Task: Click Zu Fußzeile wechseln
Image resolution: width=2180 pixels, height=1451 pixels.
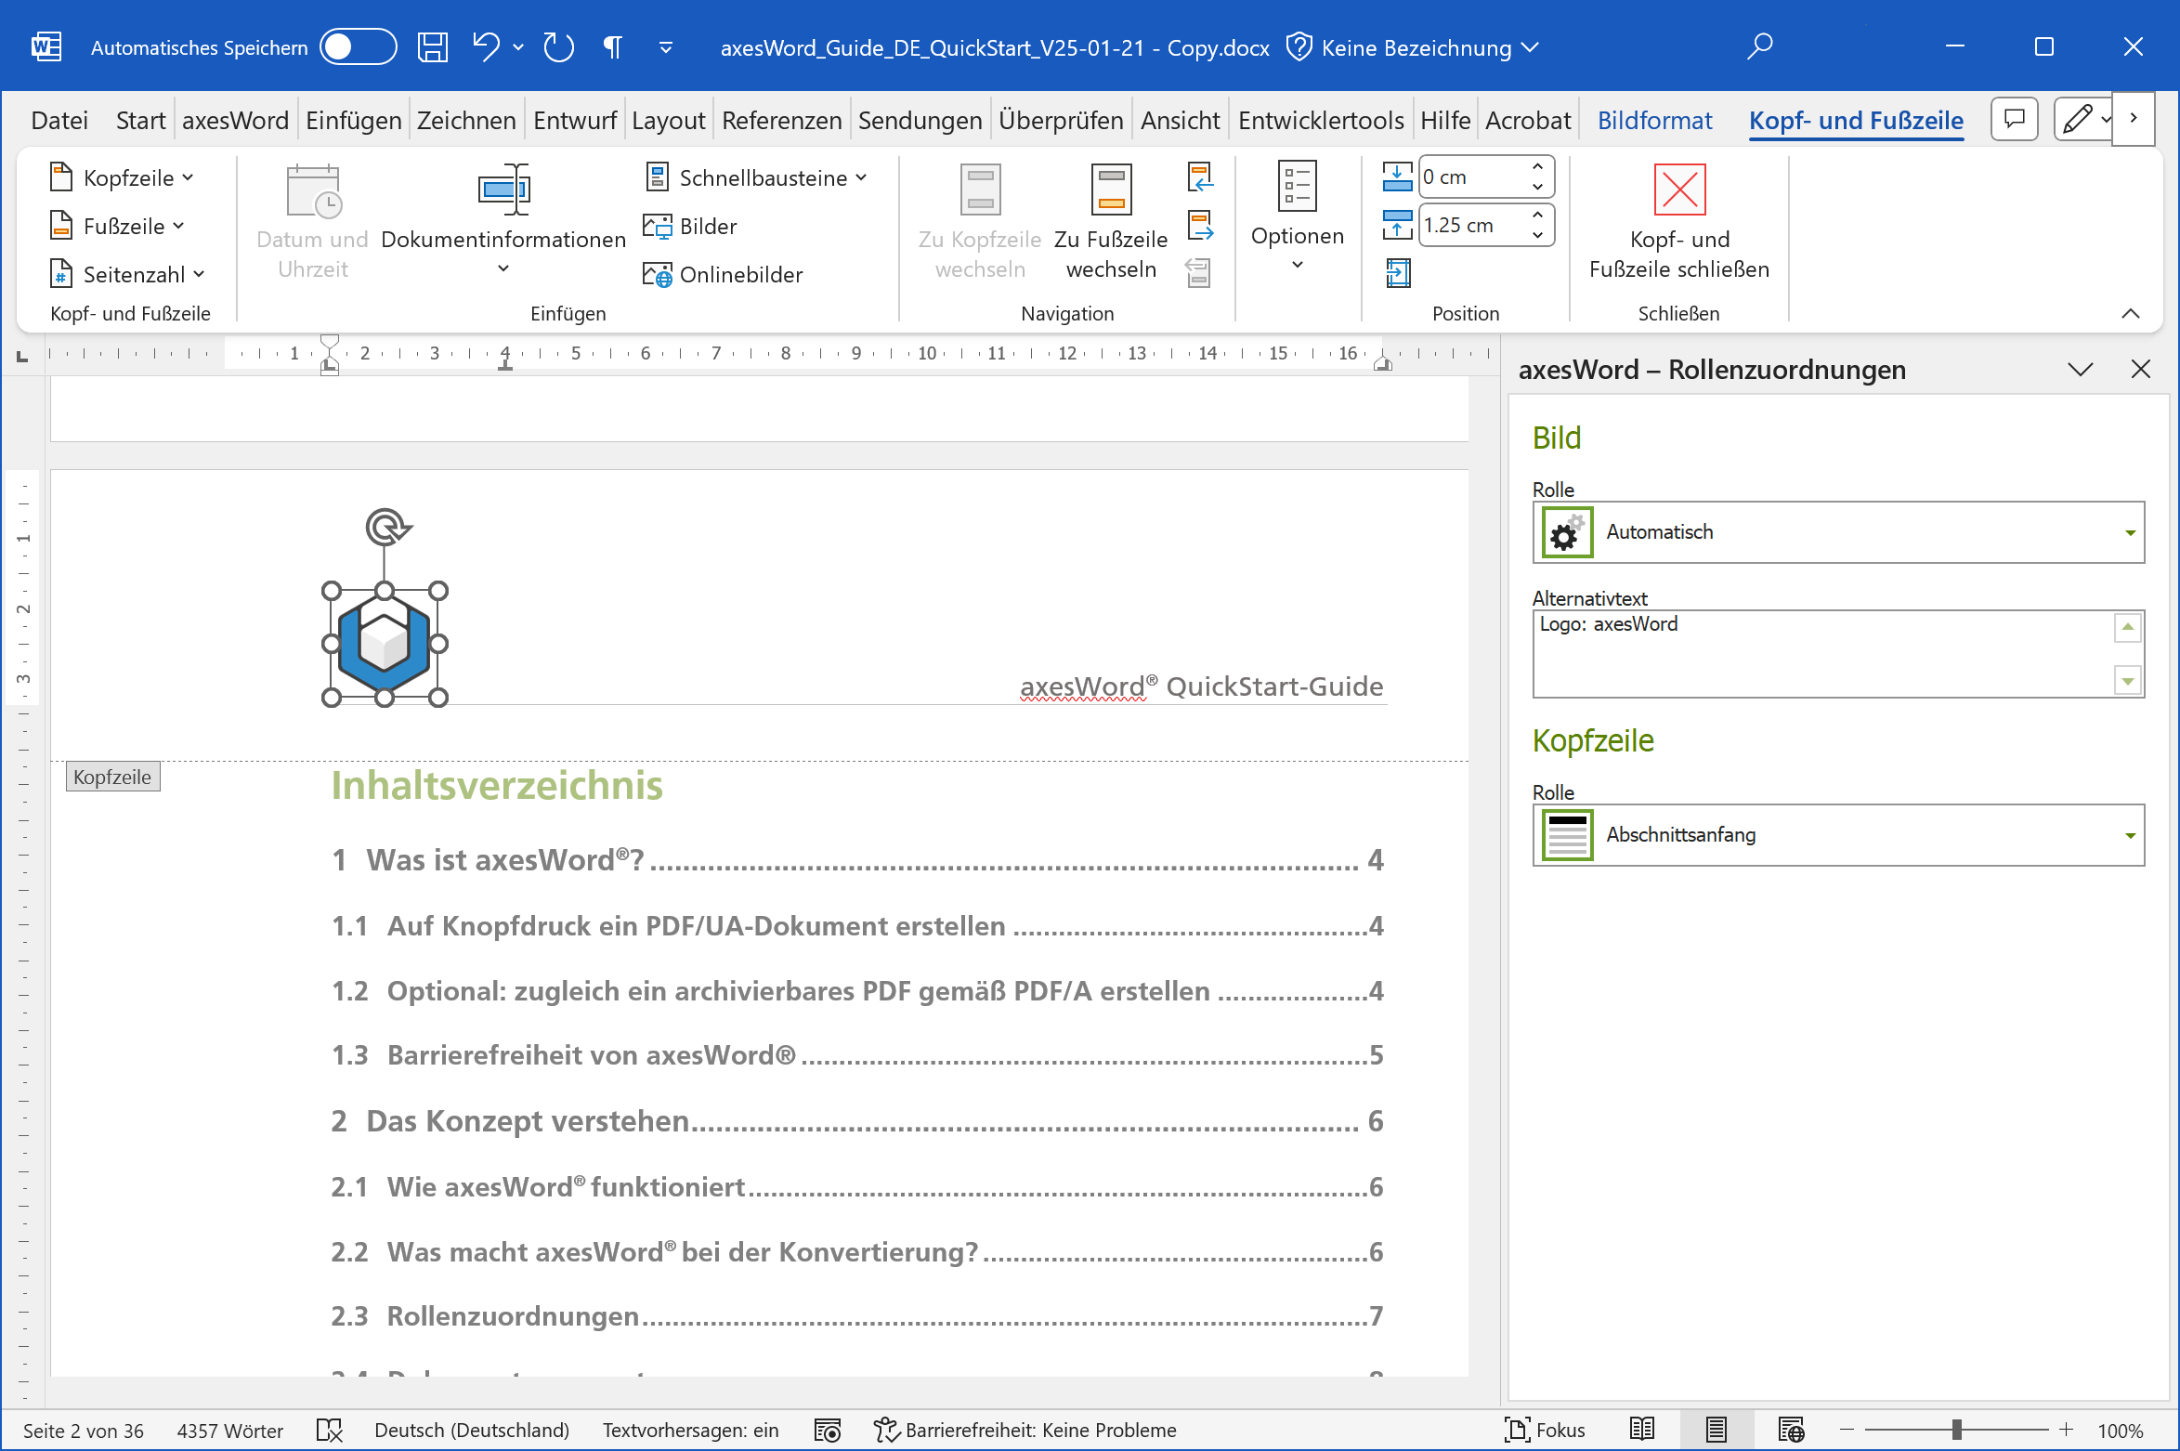Action: (x=1111, y=221)
